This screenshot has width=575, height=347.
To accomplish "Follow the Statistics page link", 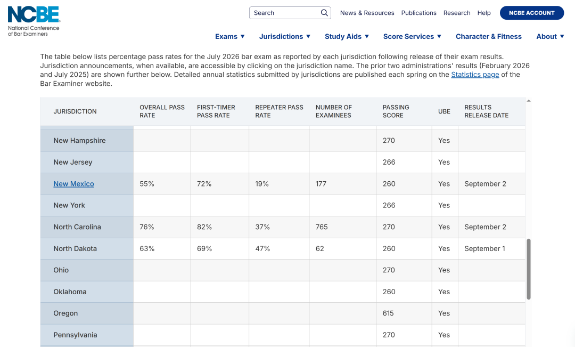I will click(475, 75).
